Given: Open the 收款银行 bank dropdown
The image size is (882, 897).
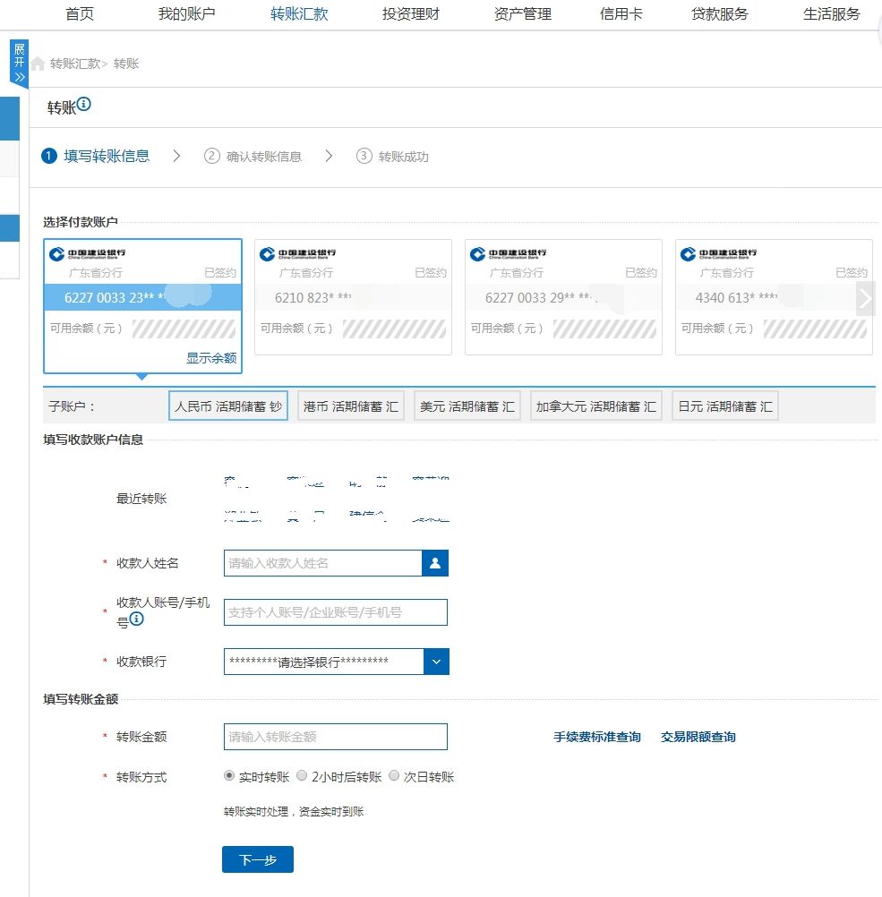Looking at the screenshot, I should click(436, 662).
